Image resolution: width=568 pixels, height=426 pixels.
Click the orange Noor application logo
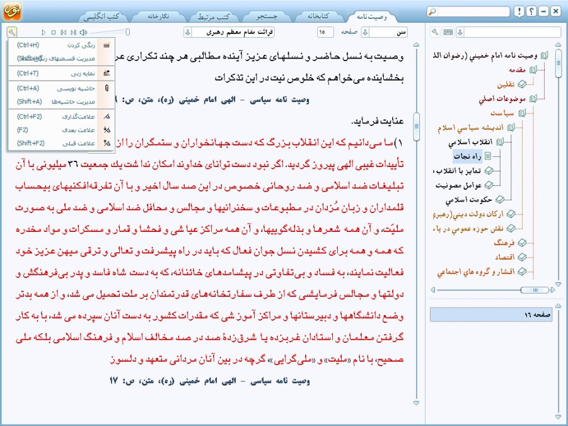[x=13, y=11]
